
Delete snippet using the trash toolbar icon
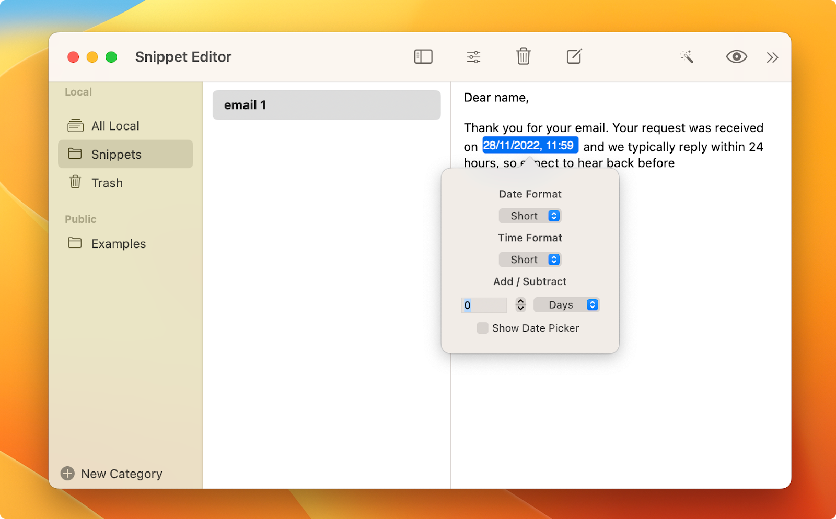(523, 56)
